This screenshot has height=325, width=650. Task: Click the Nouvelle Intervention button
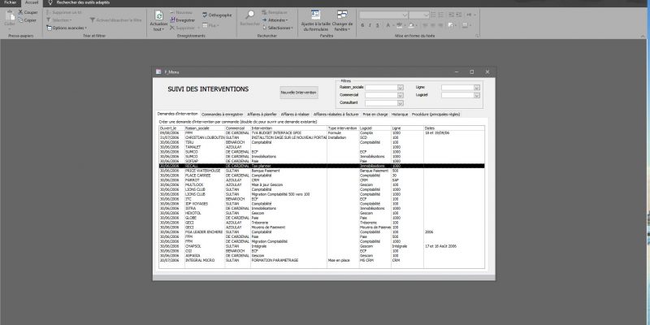pyautogui.click(x=299, y=93)
